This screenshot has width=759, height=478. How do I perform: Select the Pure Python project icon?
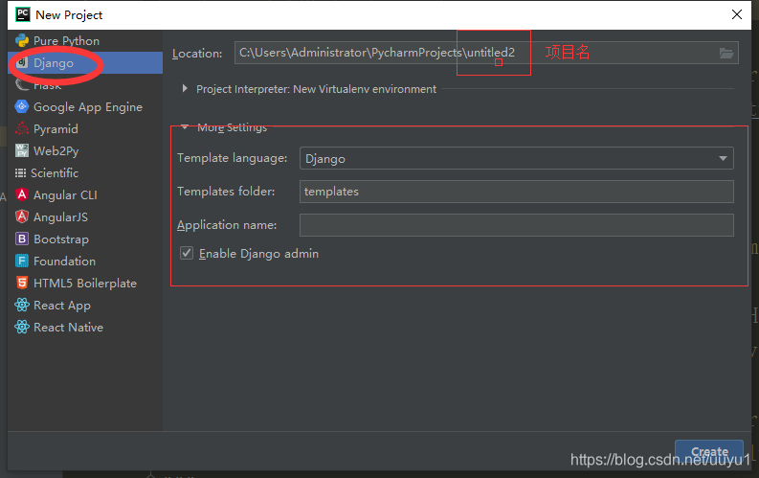22,40
